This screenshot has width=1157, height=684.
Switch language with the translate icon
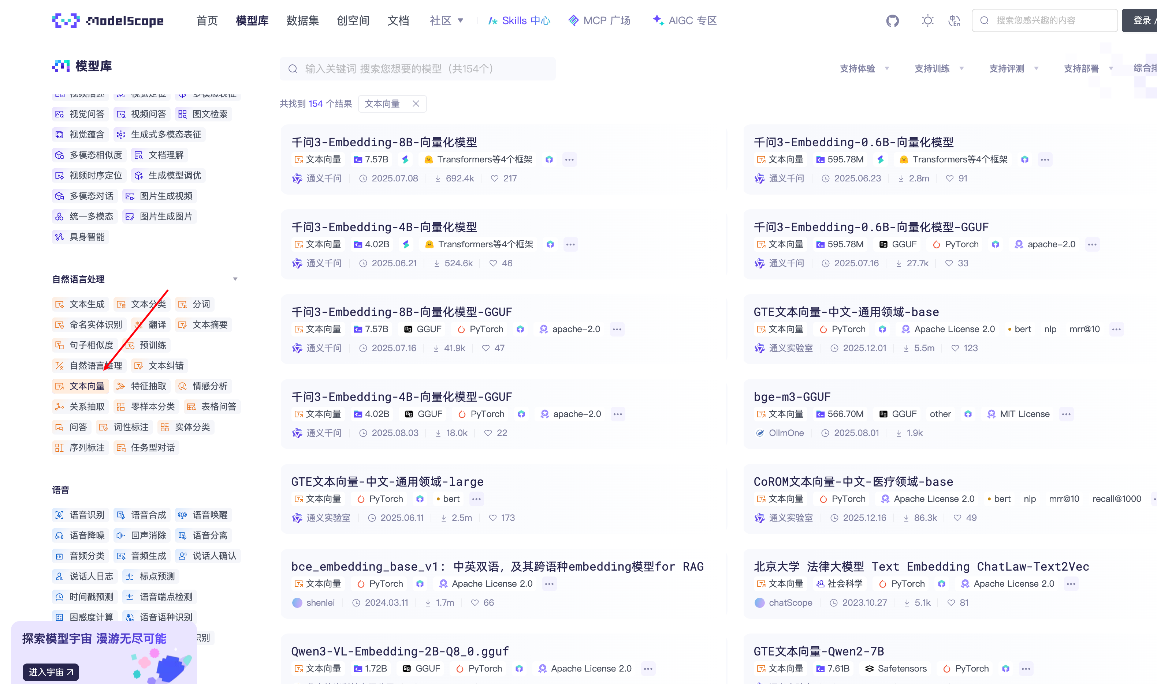pos(954,21)
